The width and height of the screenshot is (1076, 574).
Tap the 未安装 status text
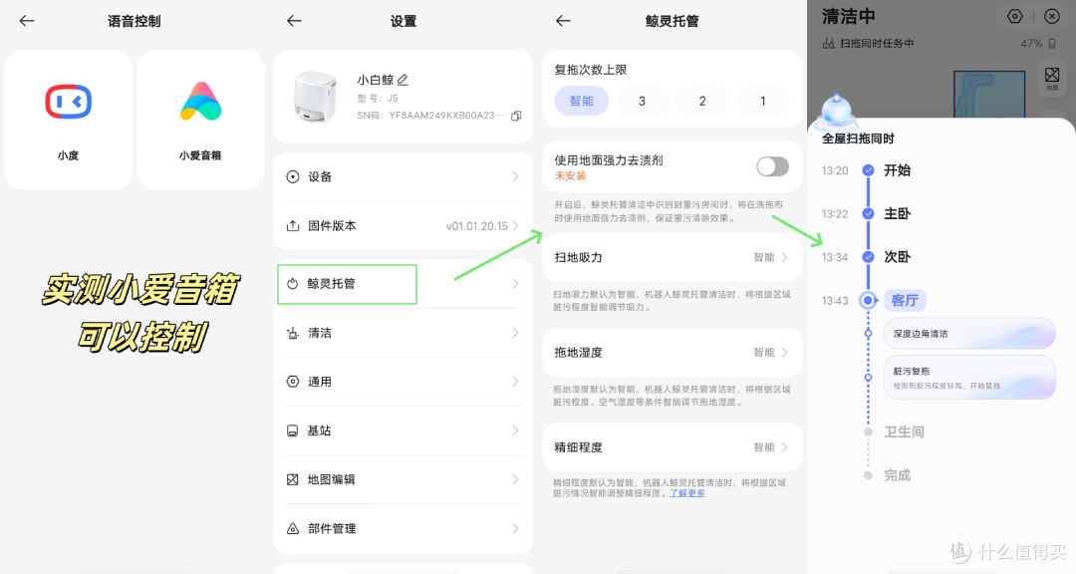click(570, 175)
